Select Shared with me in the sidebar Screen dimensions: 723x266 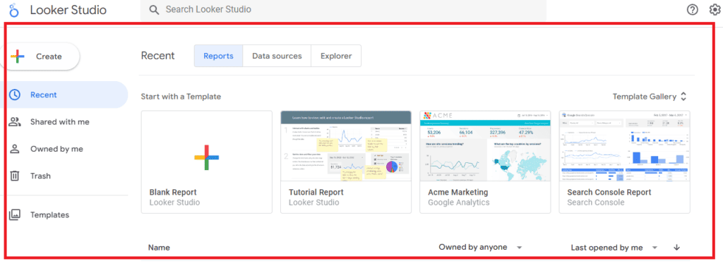coord(66,121)
